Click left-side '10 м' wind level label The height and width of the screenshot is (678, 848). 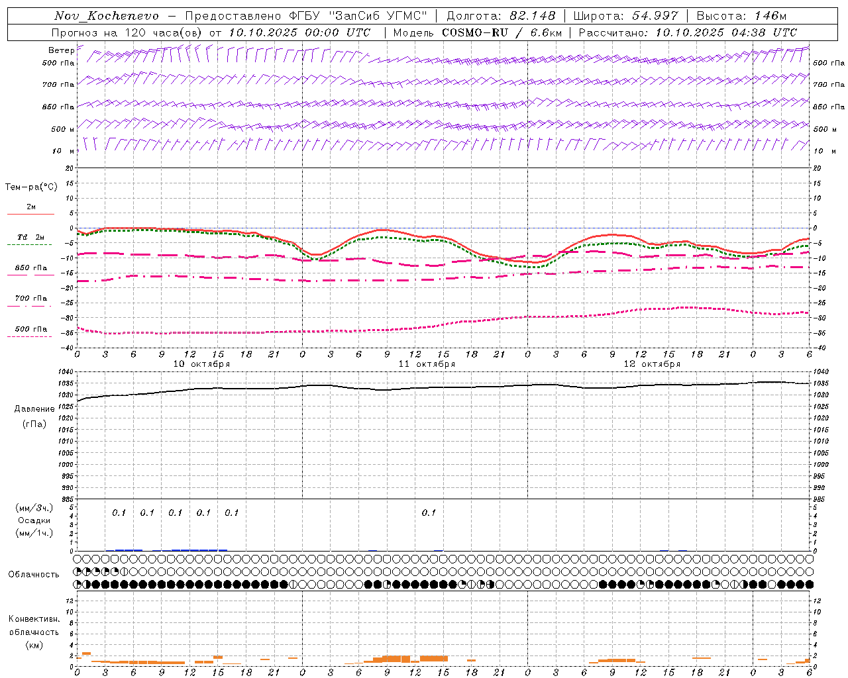[64, 151]
